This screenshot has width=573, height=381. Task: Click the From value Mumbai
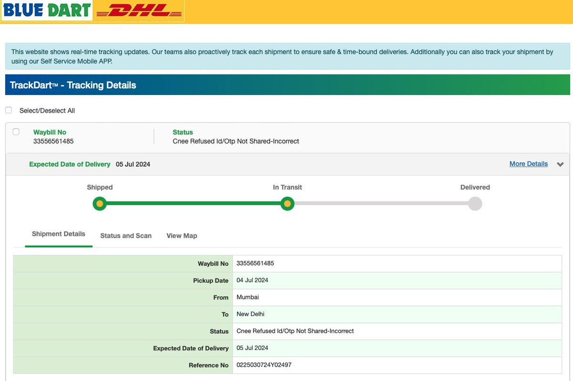[x=248, y=297]
